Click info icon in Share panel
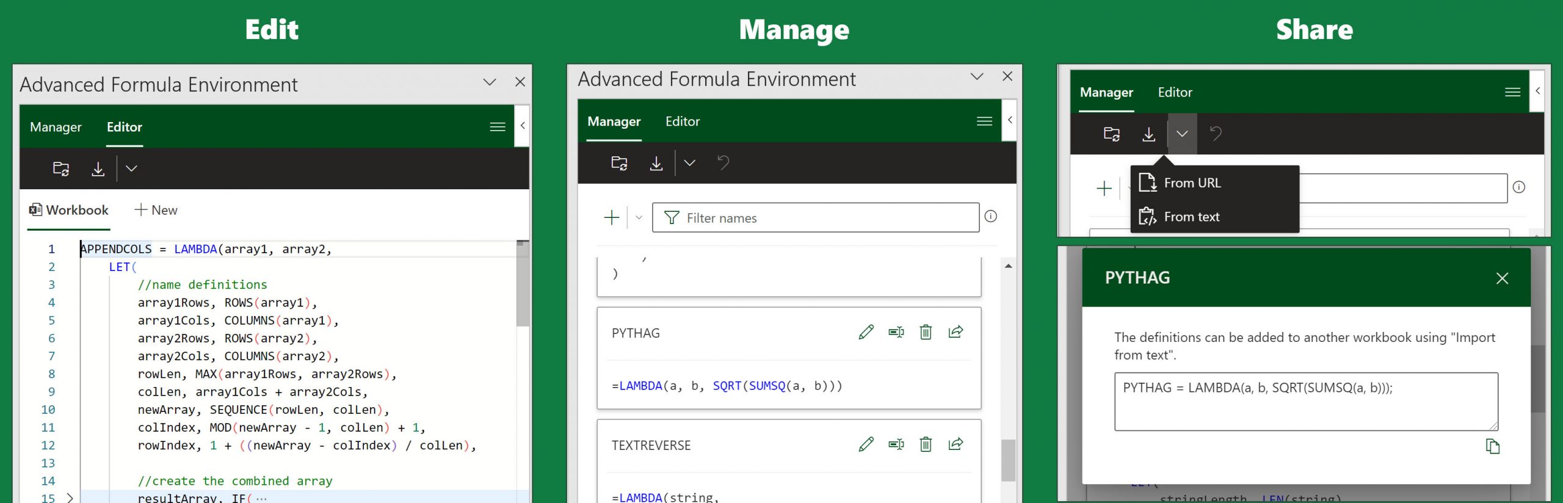 (x=1519, y=187)
